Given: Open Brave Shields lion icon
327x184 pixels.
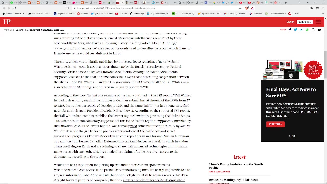Looking at the screenshot, I should click(247, 8).
